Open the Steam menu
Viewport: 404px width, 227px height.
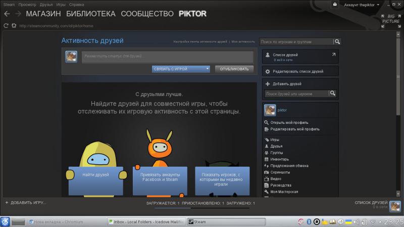point(9,5)
